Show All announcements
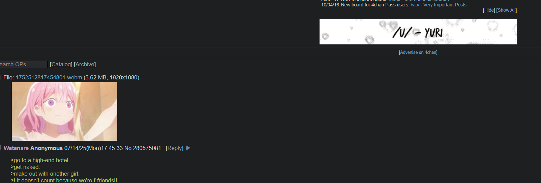The image size is (541, 183). pos(506,10)
